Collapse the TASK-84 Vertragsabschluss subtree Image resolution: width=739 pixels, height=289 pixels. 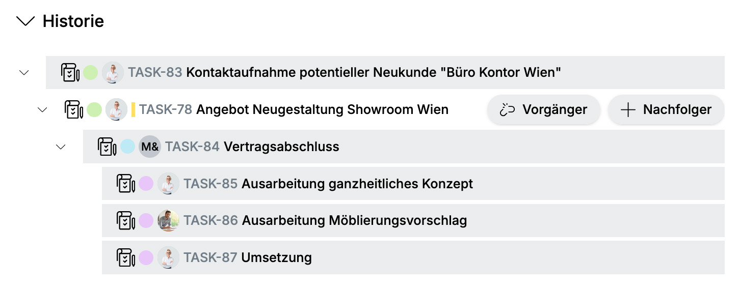tap(61, 147)
